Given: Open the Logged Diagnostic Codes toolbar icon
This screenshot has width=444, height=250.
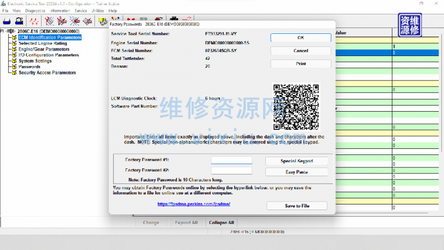Looking at the screenshot, I should [x=62, y=21].
